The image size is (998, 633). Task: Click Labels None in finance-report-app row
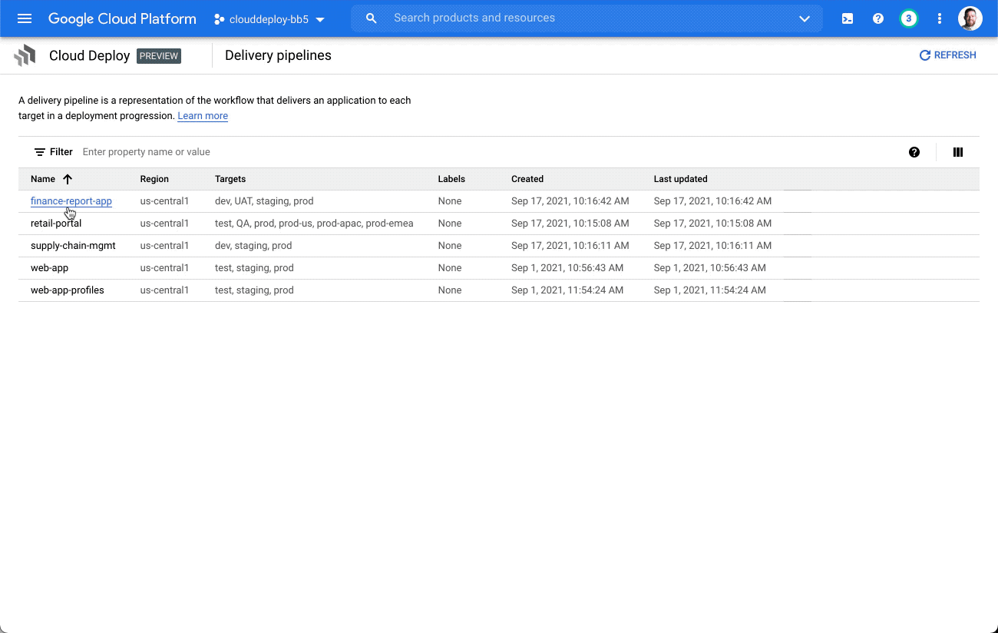pyautogui.click(x=450, y=201)
